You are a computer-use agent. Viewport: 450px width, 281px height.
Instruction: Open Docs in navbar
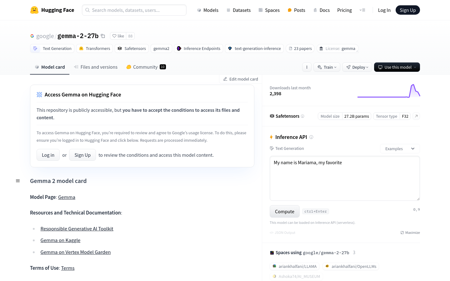322,10
